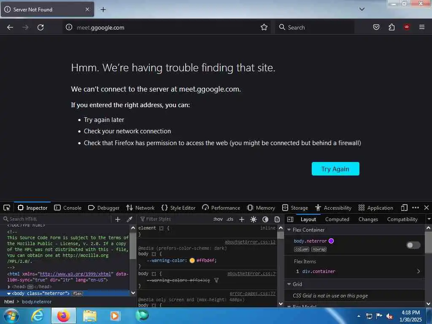This screenshot has width=432, height=324.
Task: Open the Accessibility panel
Action: pyautogui.click(x=333, y=208)
